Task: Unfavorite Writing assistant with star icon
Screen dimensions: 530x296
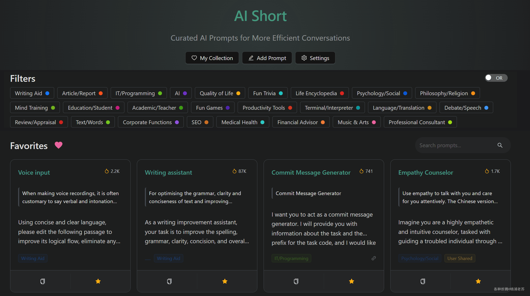Action: point(225,281)
